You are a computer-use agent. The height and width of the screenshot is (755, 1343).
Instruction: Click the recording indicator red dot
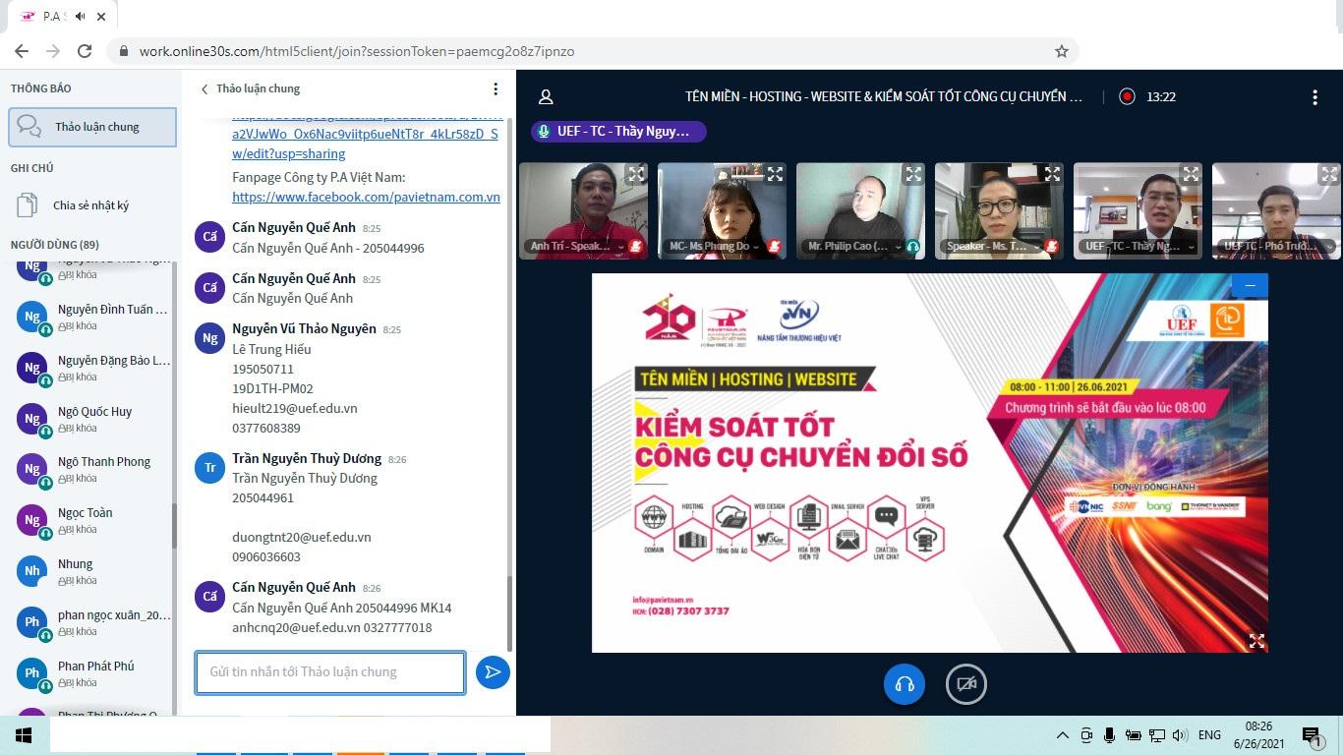[1127, 96]
